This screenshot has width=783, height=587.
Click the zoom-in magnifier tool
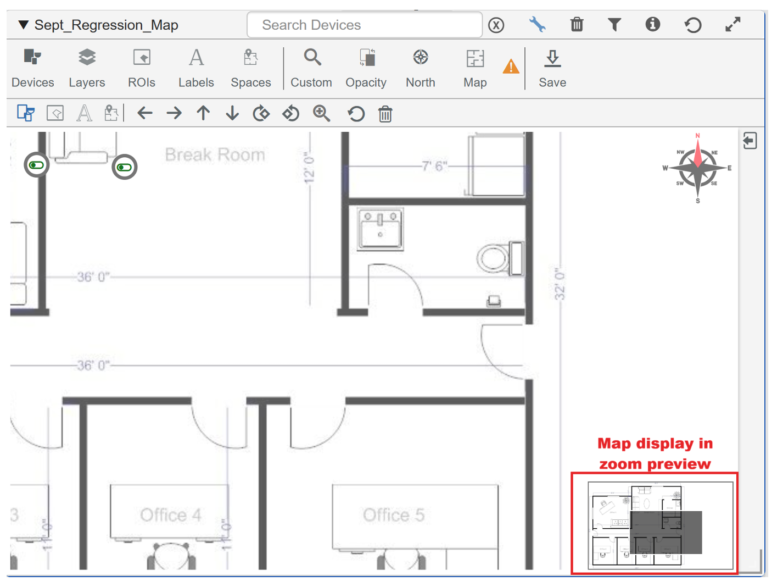(321, 114)
